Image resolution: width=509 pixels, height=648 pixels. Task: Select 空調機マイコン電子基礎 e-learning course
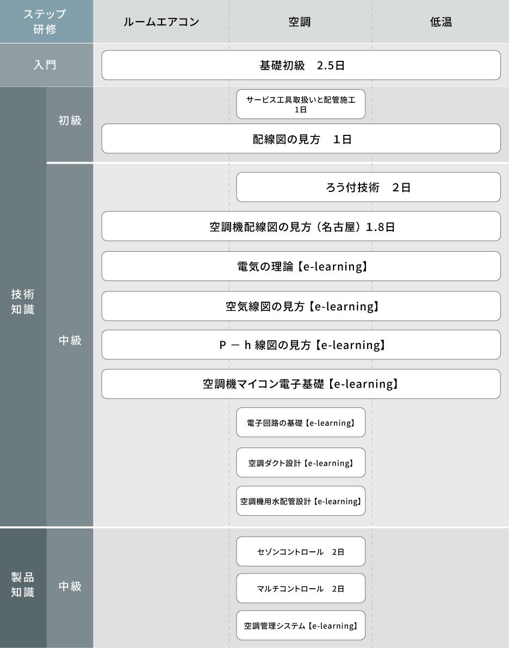[x=301, y=384]
